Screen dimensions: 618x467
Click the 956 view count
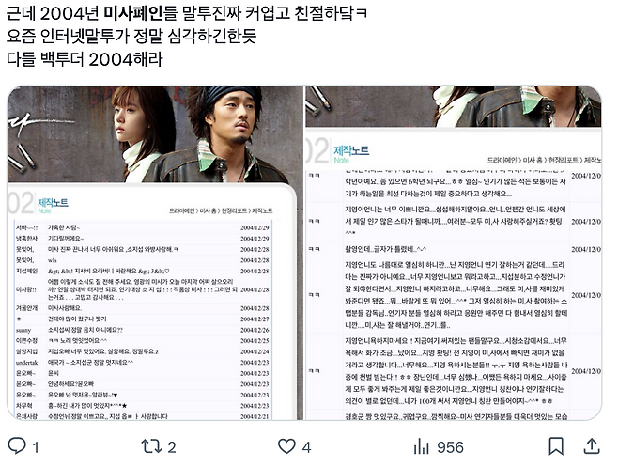pos(450,447)
